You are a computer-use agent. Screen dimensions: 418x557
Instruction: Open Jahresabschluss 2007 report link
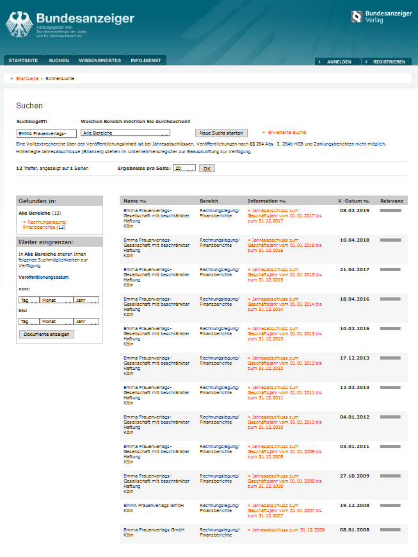[285, 510]
